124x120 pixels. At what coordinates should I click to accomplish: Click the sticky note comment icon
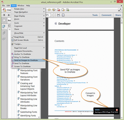[x=49, y=10]
